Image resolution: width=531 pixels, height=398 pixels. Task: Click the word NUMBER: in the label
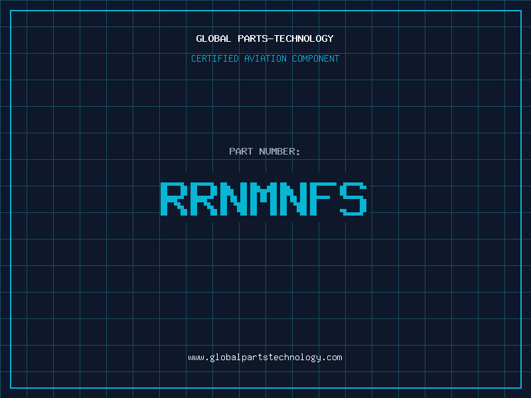coord(279,151)
